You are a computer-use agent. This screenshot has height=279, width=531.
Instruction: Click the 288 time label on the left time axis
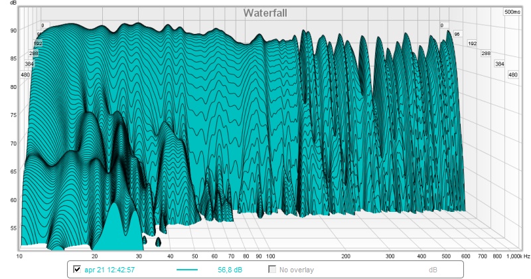point(34,53)
